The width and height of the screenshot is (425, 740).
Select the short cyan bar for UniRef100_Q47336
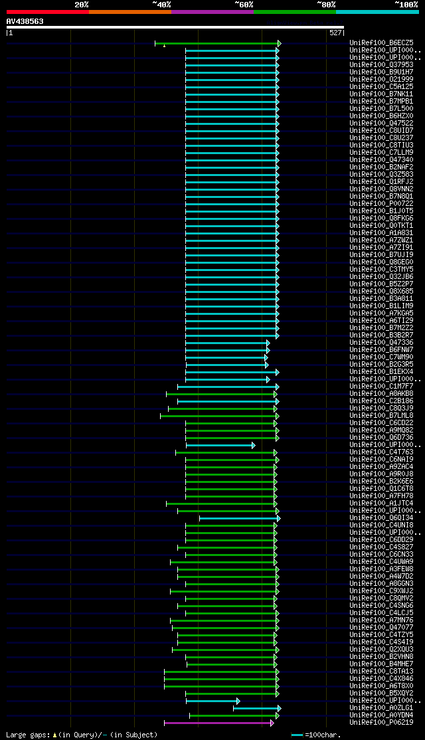pyautogui.click(x=227, y=343)
